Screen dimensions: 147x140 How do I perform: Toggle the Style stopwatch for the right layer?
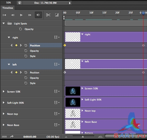(26, 56)
